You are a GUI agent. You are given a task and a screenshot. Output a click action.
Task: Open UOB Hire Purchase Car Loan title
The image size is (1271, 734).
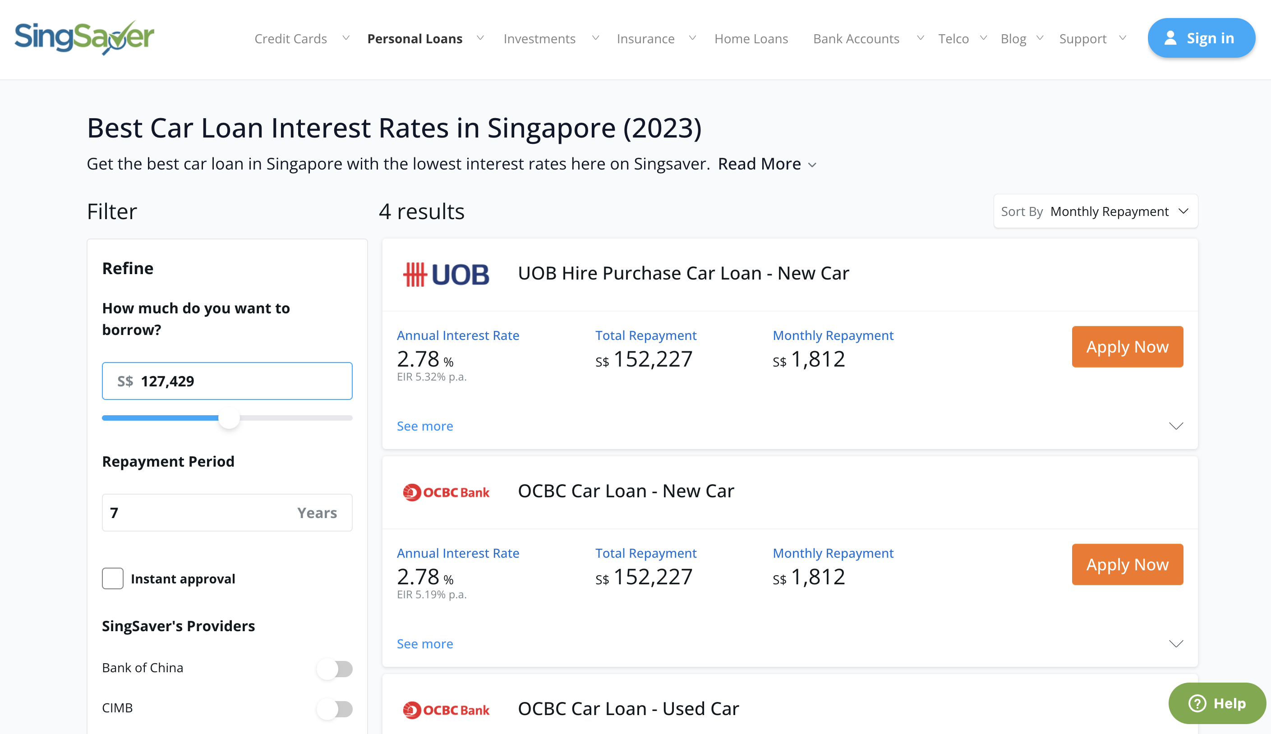[683, 273]
